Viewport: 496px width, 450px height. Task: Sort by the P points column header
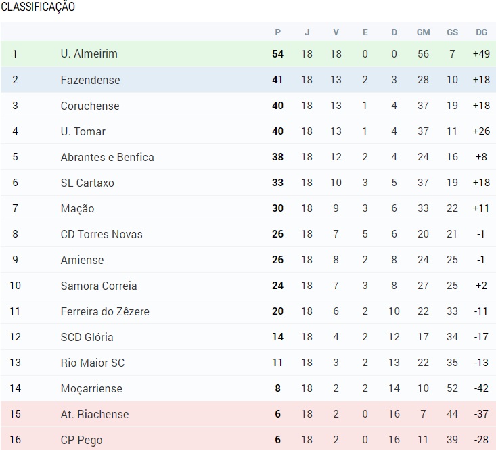(277, 32)
